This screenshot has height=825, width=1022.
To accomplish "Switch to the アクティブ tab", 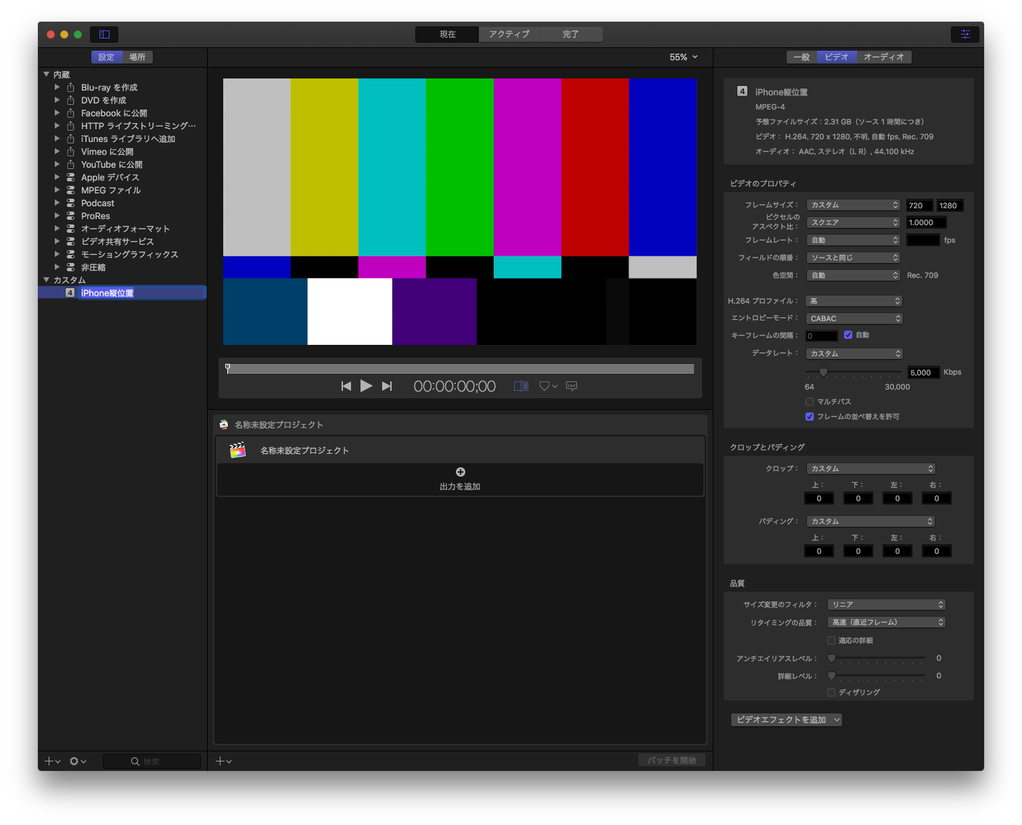I will tap(509, 34).
